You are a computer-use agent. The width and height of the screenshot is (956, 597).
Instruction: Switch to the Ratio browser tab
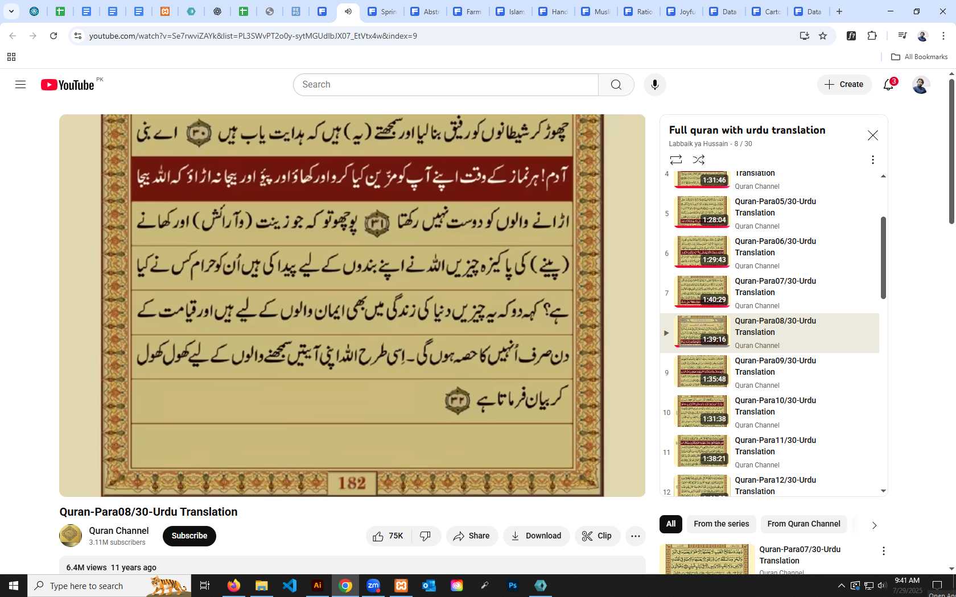(x=638, y=11)
